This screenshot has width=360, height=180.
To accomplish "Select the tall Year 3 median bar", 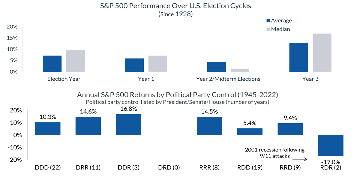I will [322, 52].
